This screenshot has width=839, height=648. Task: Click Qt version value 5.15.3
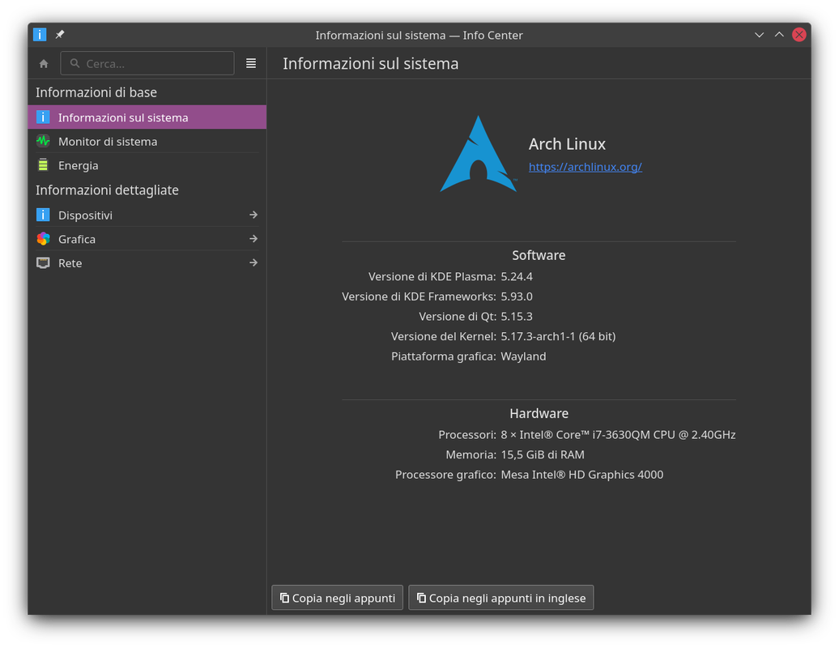coord(517,316)
